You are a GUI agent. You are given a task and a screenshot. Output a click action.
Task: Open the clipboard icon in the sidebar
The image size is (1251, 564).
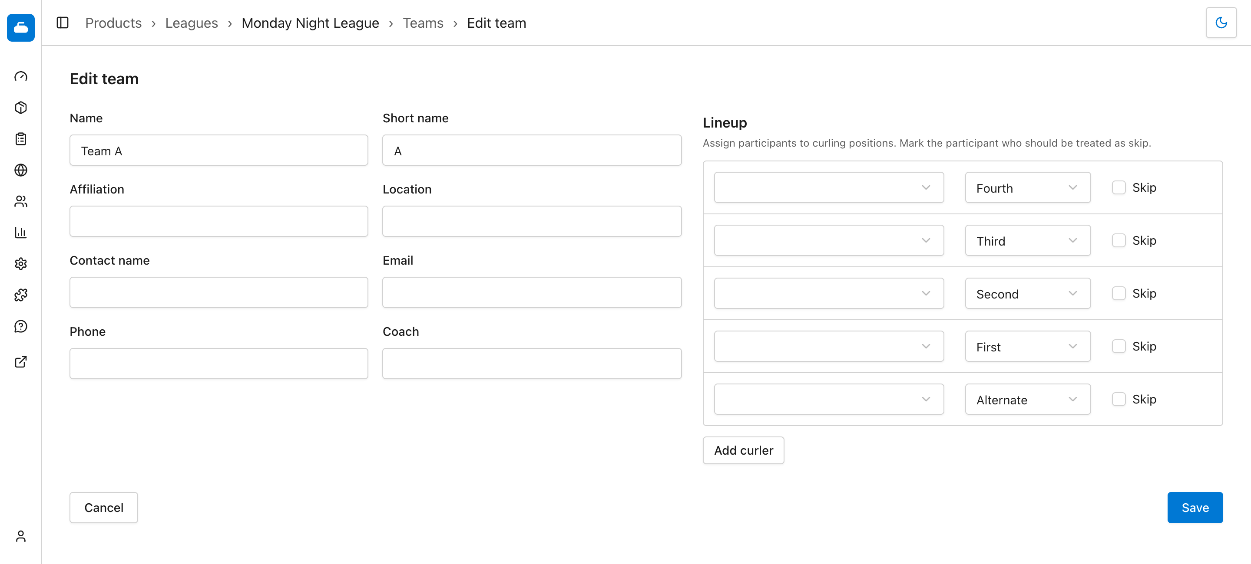pos(21,139)
